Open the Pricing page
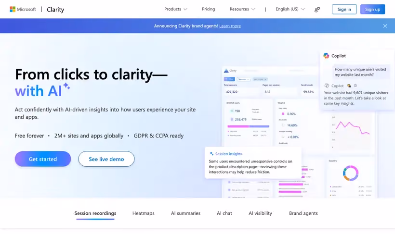Image resolution: width=395 pixels, height=234 pixels. (x=208, y=9)
